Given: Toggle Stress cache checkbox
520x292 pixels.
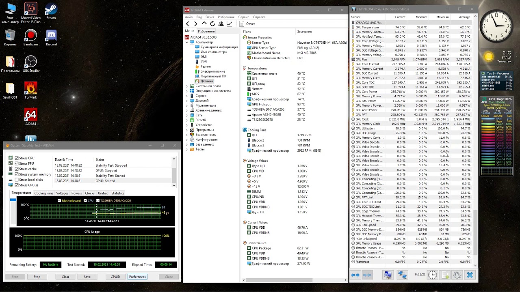Looking at the screenshot, I should point(17,169).
